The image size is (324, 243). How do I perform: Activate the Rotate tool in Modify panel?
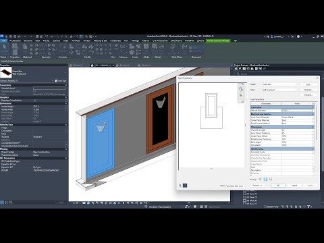coord(84,53)
